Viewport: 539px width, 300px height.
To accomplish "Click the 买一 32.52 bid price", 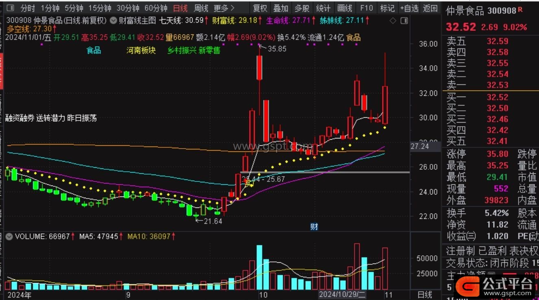I will click(498, 97).
